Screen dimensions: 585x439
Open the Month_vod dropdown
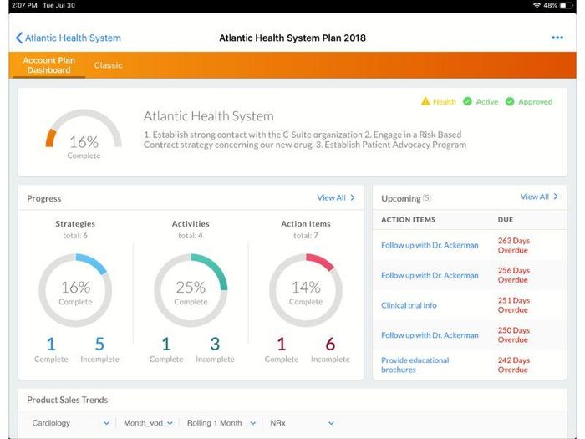click(x=148, y=423)
